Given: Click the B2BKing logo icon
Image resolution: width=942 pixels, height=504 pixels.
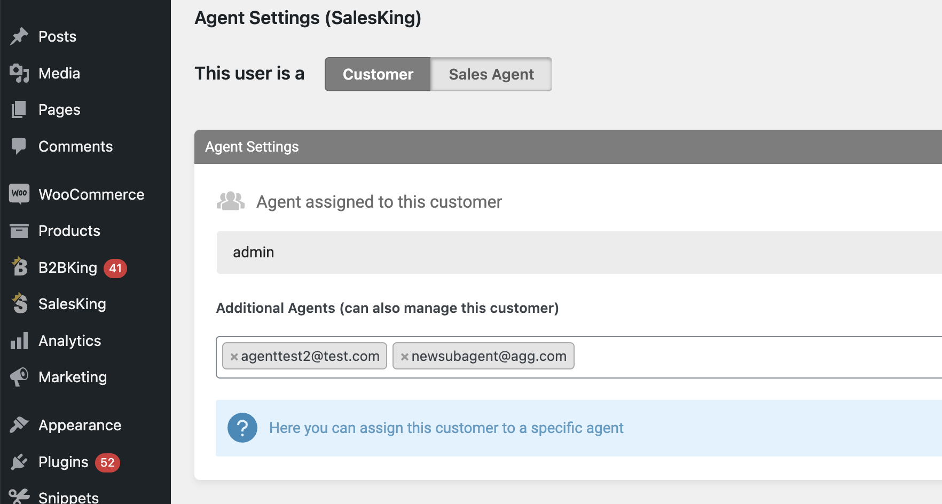Looking at the screenshot, I should (20, 266).
